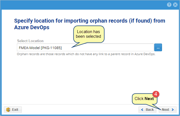Proceed with the Next button
This screenshot has width=180, height=116.
click(167, 110)
